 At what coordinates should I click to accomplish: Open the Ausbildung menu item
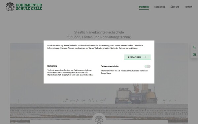coord(159,7)
